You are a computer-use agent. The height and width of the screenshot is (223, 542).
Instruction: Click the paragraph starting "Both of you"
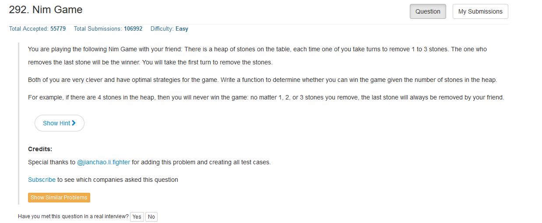(x=262, y=80)
